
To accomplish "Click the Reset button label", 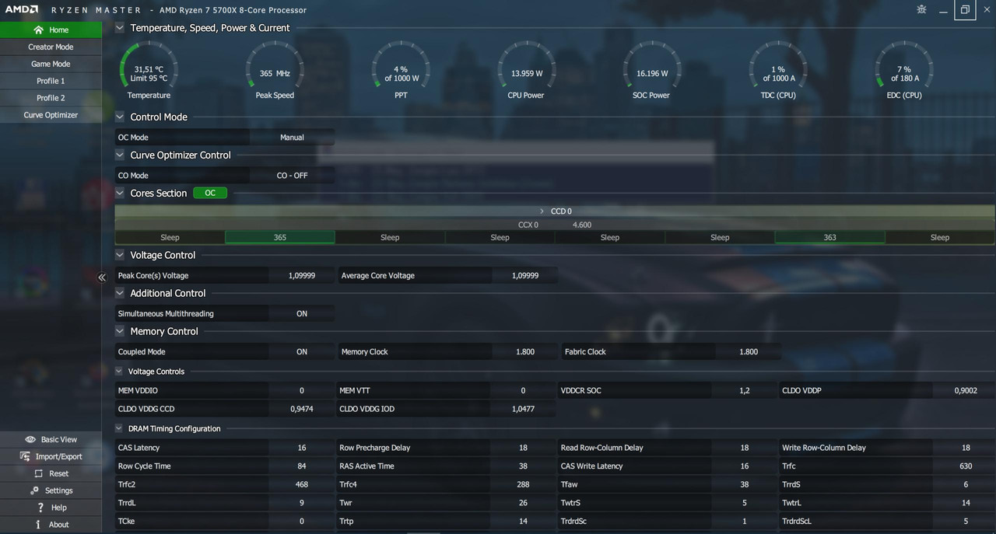I will tap(59, 473).
